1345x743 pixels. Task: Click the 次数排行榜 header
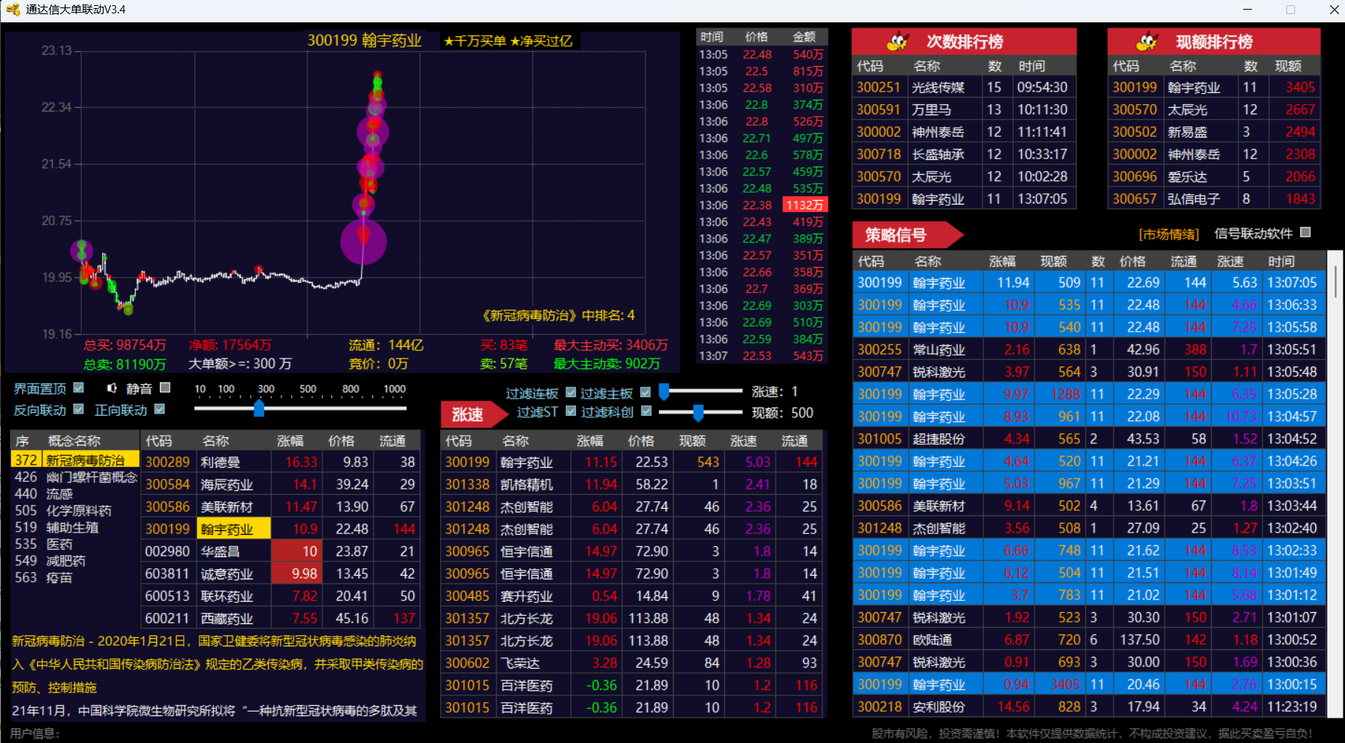tap(964, 42)
